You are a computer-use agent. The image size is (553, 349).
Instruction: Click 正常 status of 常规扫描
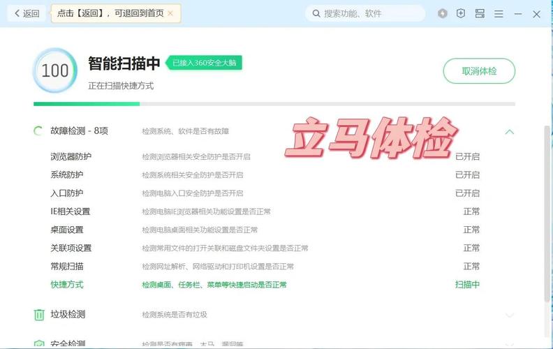pos(471,267)
